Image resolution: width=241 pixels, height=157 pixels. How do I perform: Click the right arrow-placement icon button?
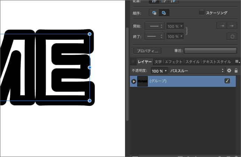231,26
